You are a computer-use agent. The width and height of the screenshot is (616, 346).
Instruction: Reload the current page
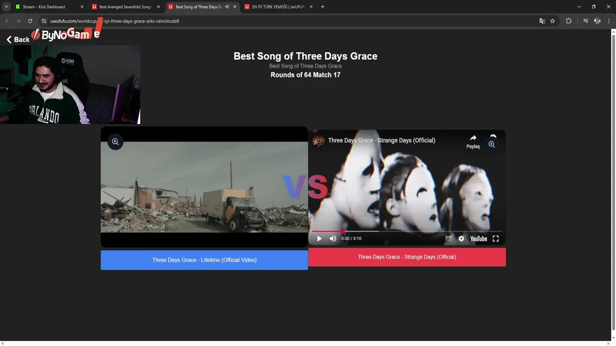coord(30,21)
